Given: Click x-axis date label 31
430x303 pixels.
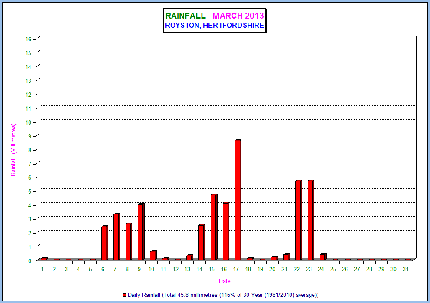Looking at the screenshot, I should point(406,269).
